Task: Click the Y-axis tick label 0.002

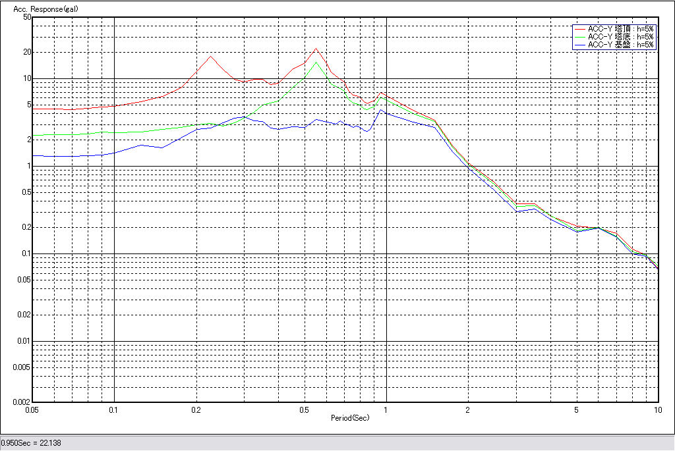Action: [23, 402]
